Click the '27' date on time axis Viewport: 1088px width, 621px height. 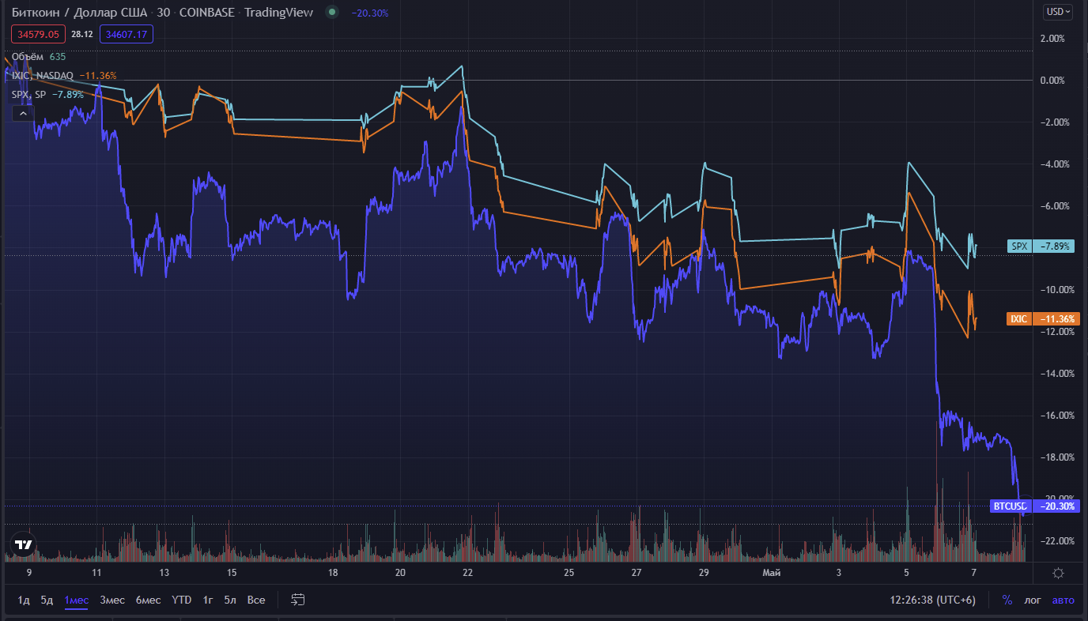tap(637, 572)
